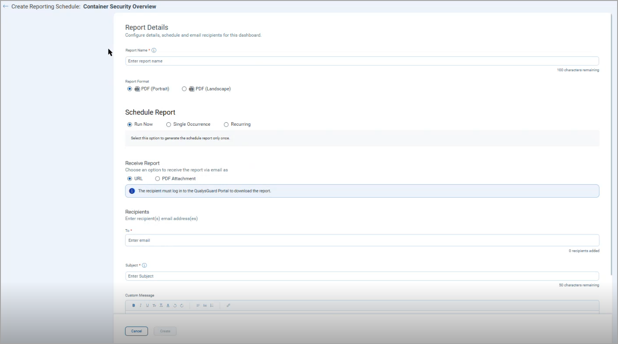Toggle italic in Custom Message toolbar
This screenshot has width=618, height=344.
tap(140, 306)
